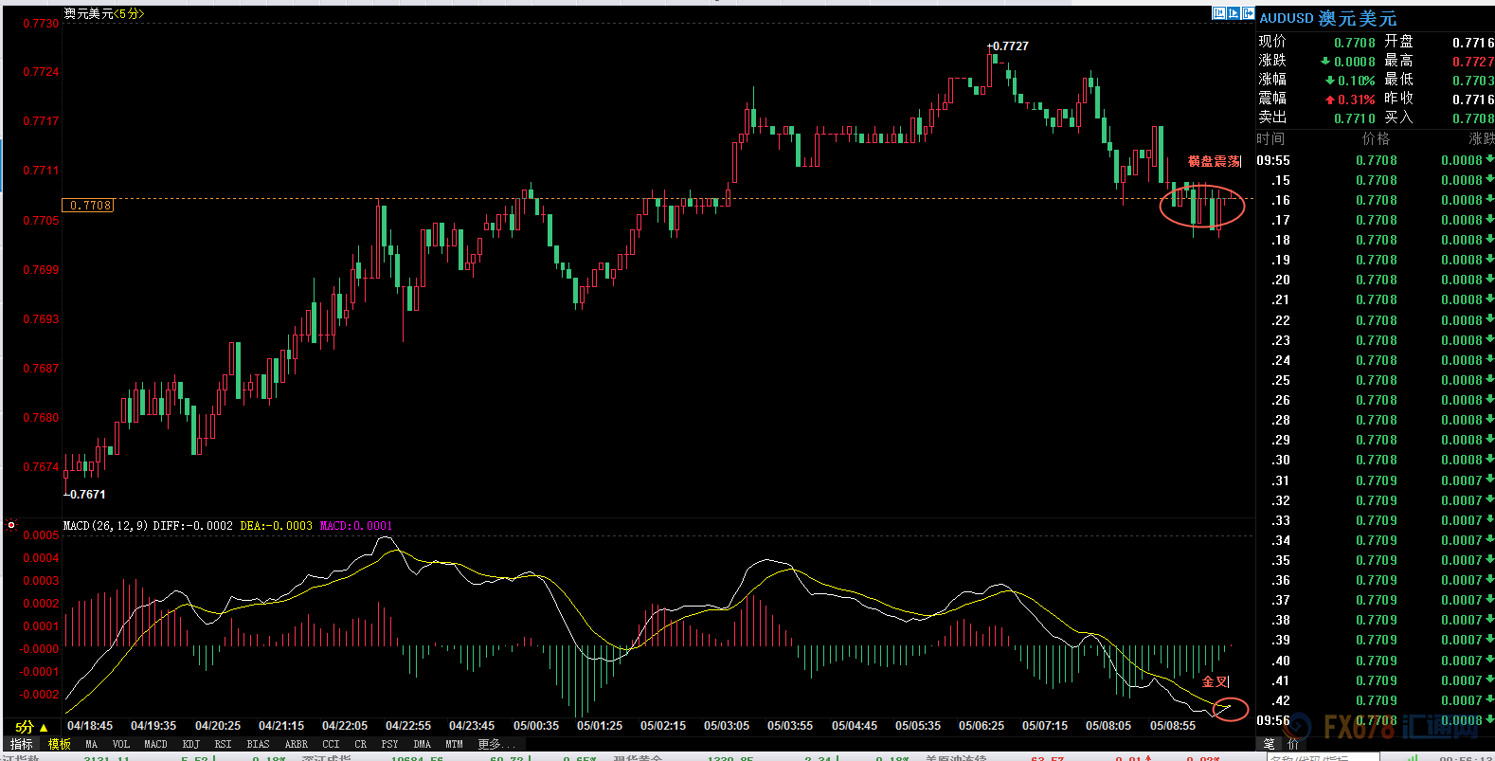Click the second chart toolbar icon beside AUDUSD
This screenshot has height=761, width=1495.
pyautogui.click(x=1234, y=13)
